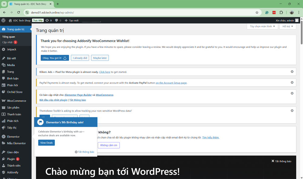
Task: Click the I already did button
Action: coord(80,58)
